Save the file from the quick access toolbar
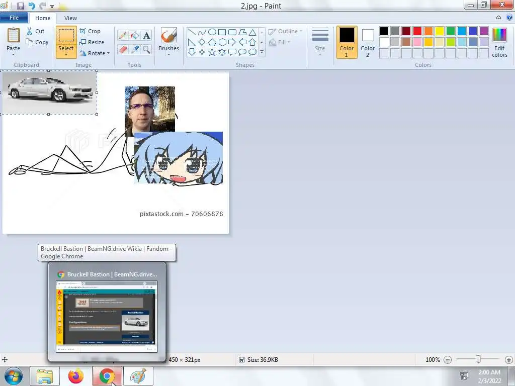 pos(20,6)
